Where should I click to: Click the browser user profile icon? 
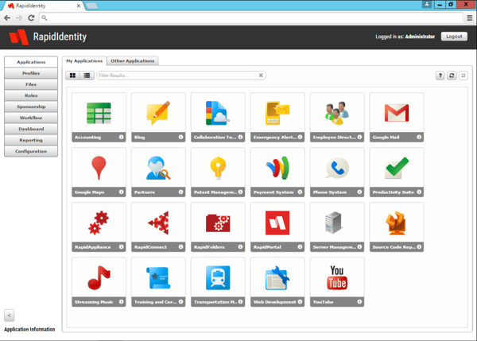click(426, 4)
